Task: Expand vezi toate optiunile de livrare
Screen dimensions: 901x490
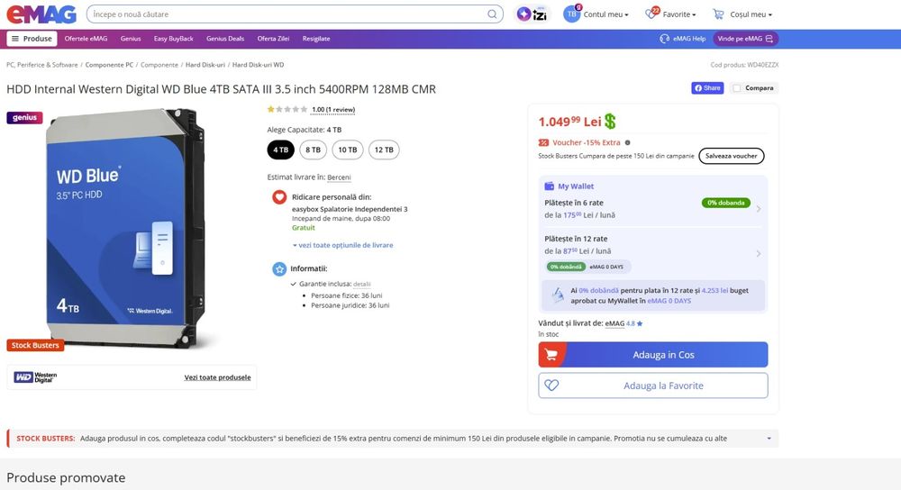Action: coord(343,245)
